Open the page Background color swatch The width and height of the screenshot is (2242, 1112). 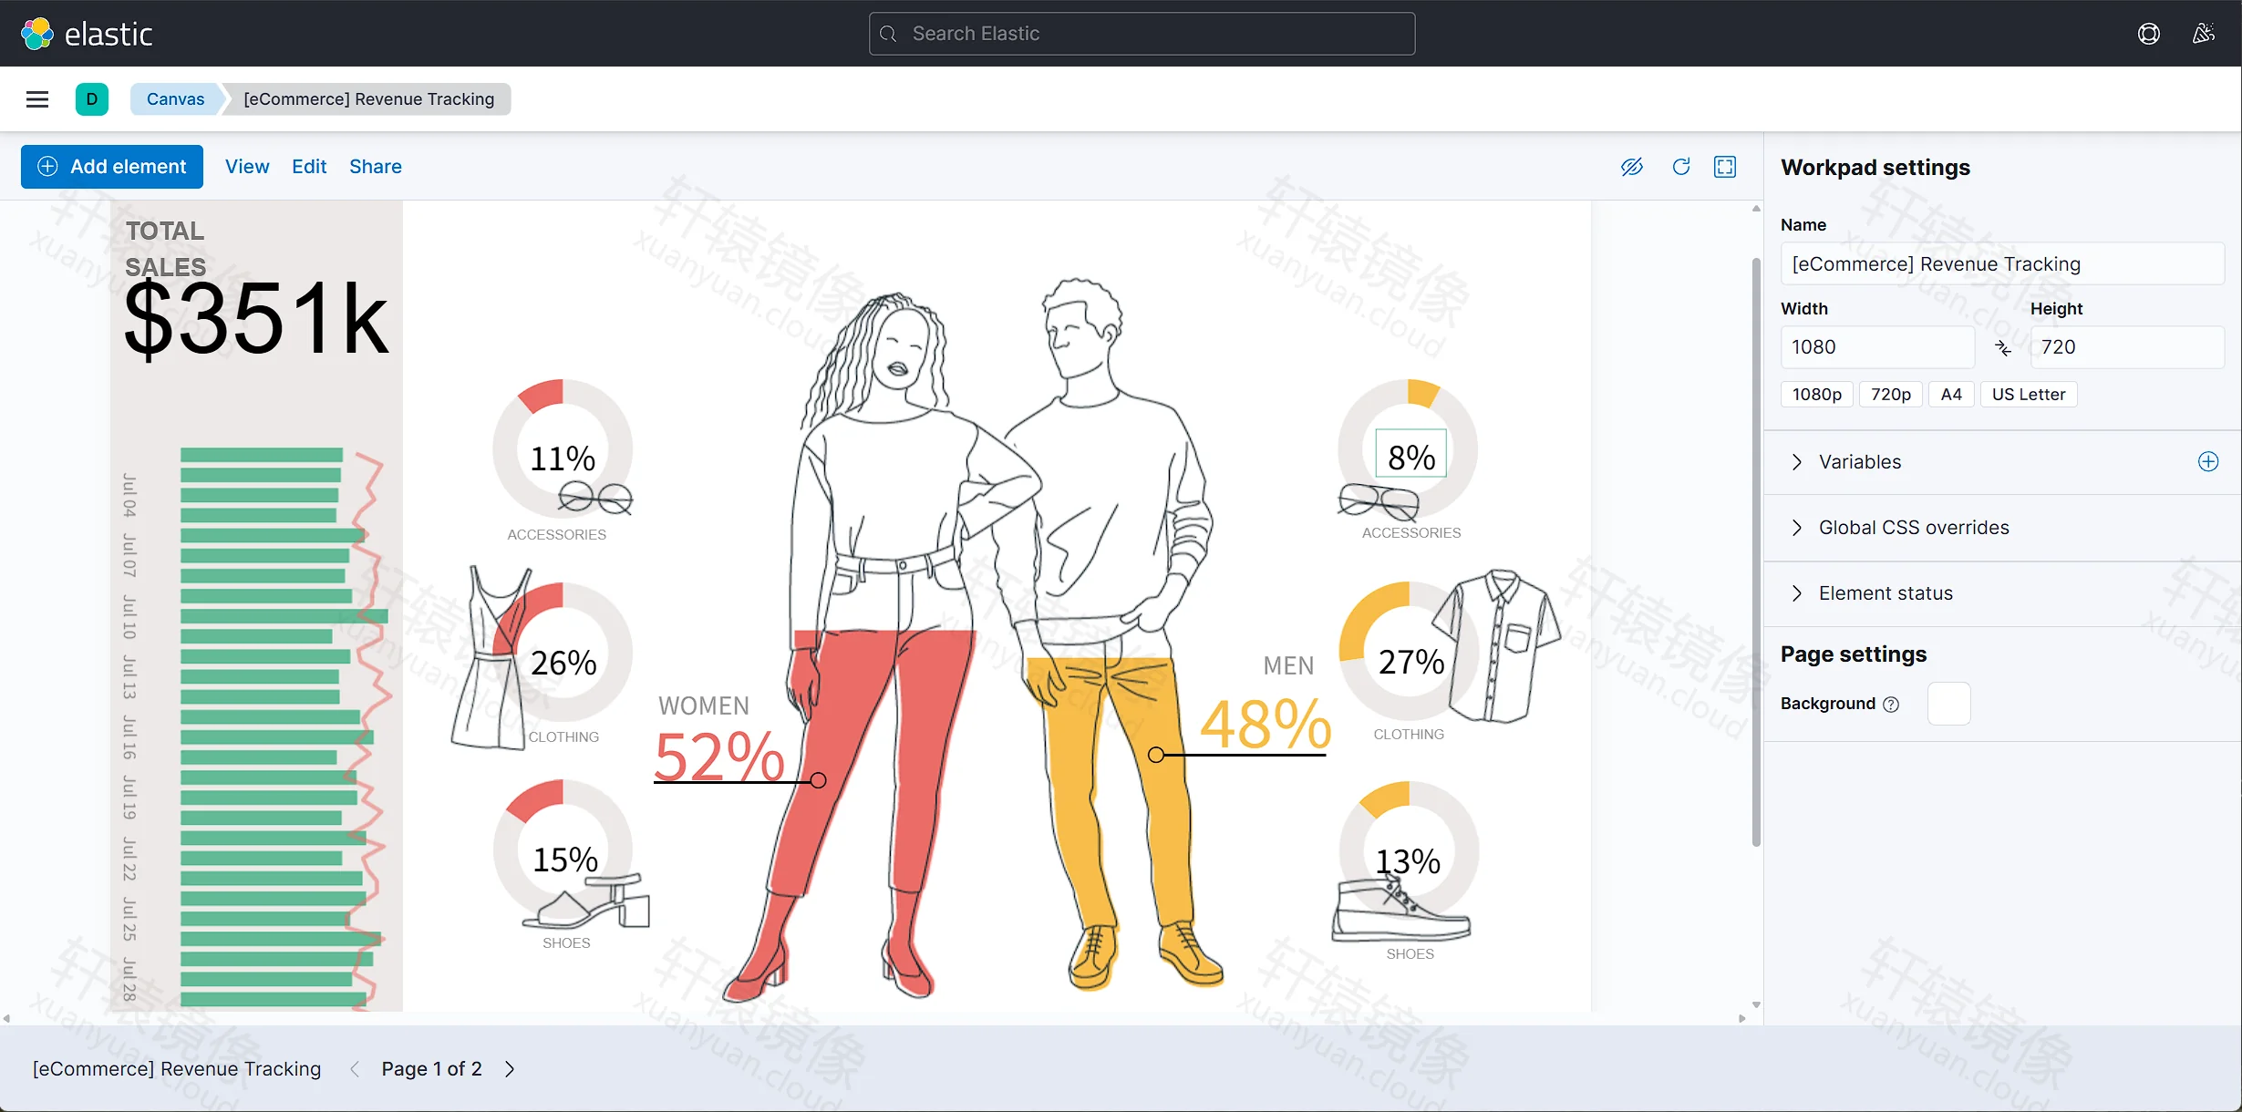pyautogui.click(x=1949, y=704)
